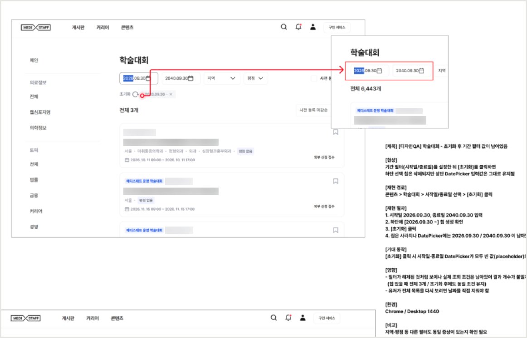Open calendar icon in main page 2040.09.30 field
Screen dimensions: 527x338
(x=190, y=78)
